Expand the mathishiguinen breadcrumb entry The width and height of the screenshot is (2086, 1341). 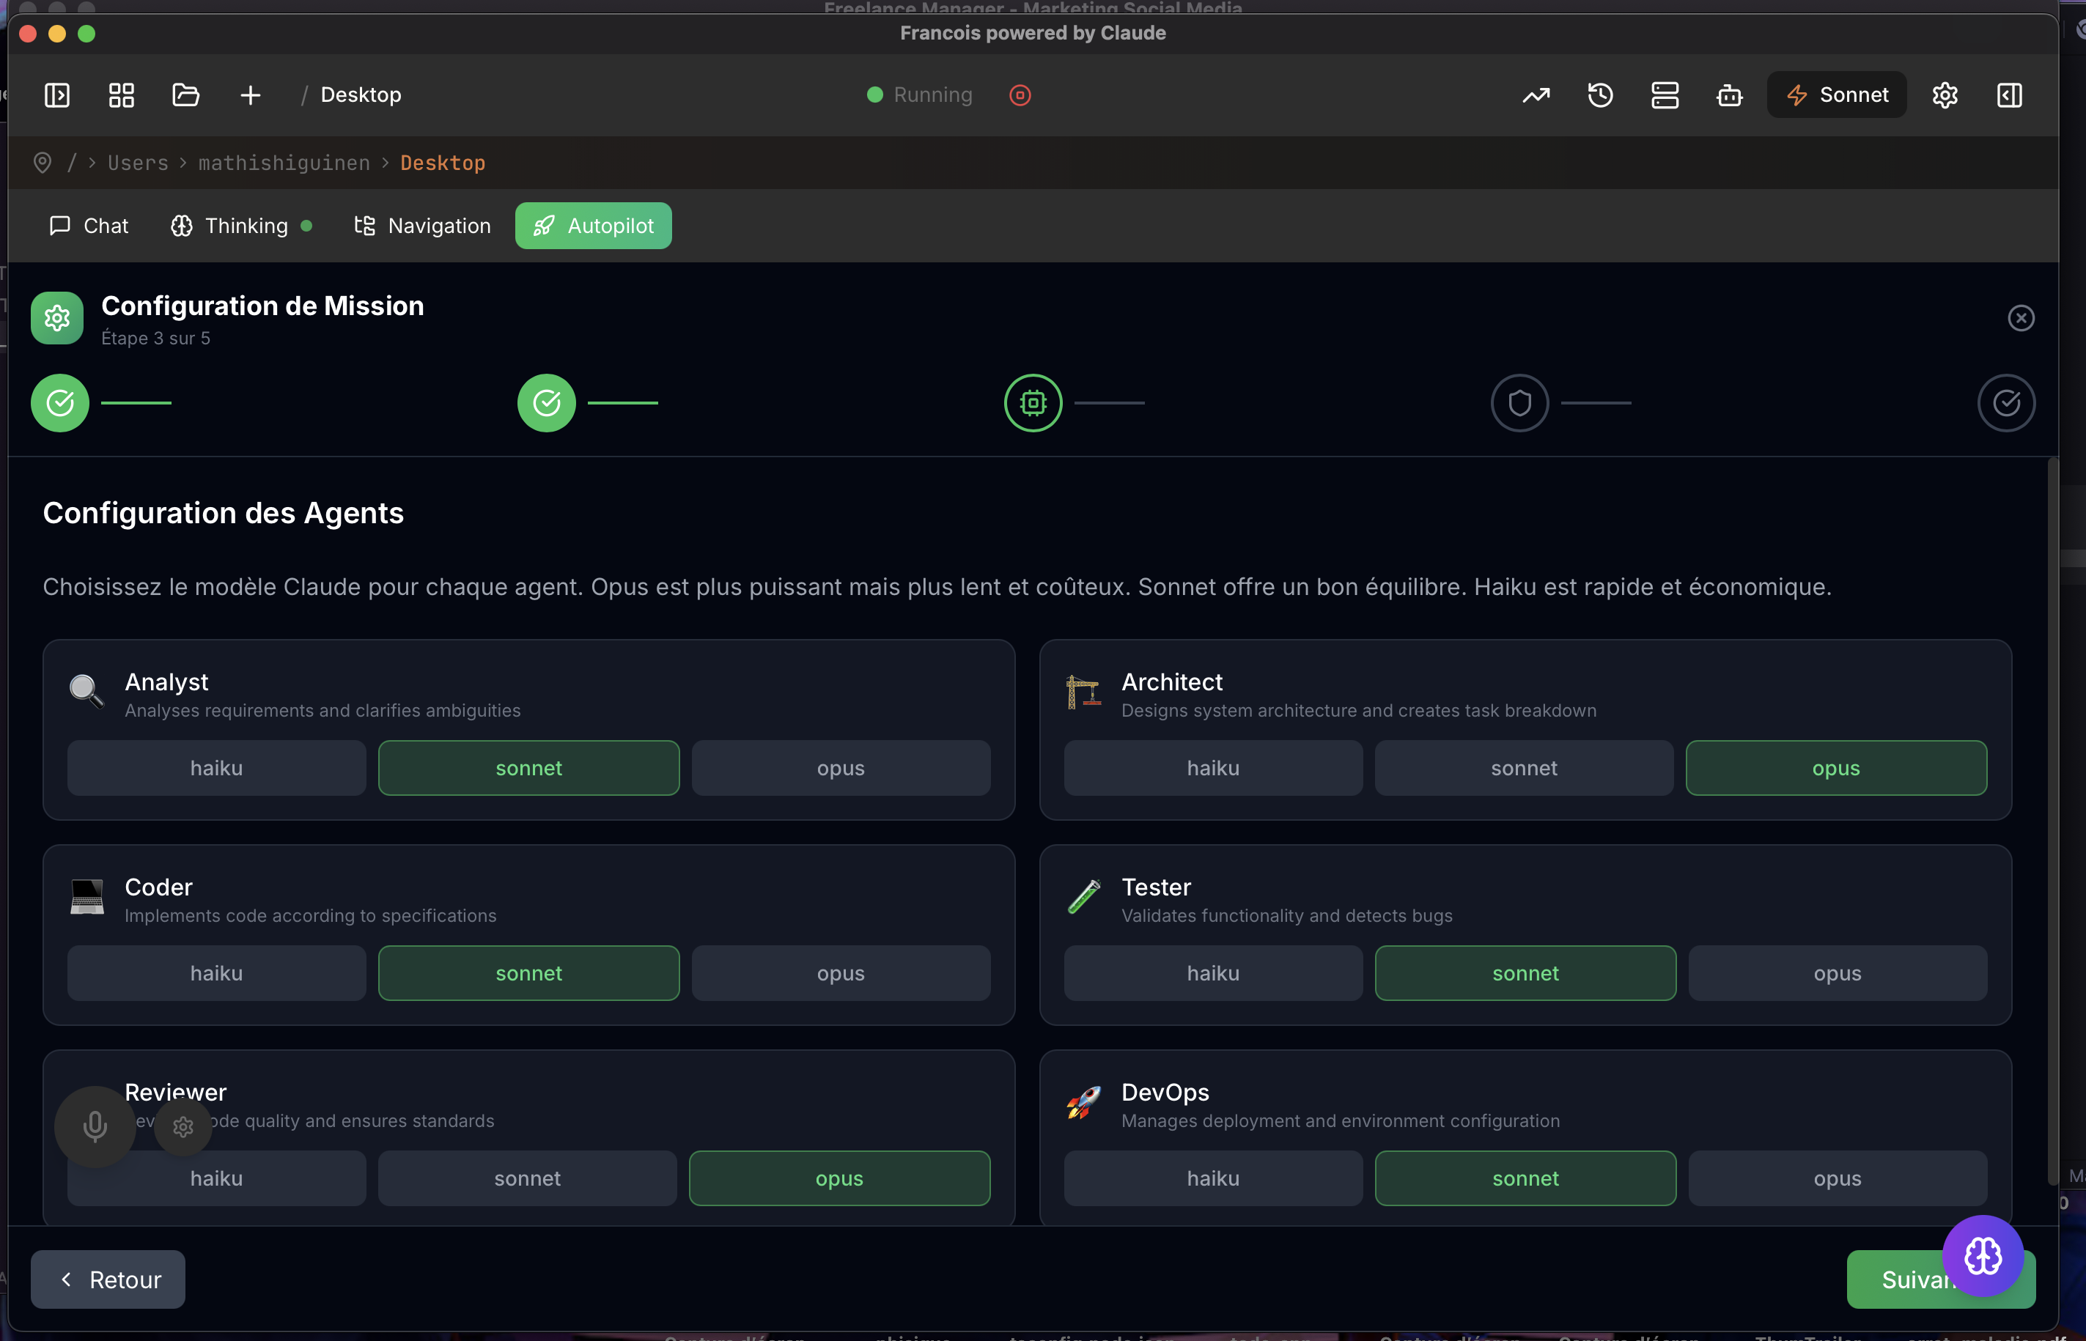(x=283, y=163)
